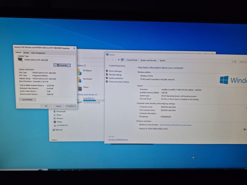The width and height of the screenshot is (247, 185).
Task: Select Local Disk (C:) in navigation pane
Action: click(62, 125)
